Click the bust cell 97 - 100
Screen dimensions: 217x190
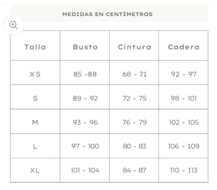[x=85, y=146]
